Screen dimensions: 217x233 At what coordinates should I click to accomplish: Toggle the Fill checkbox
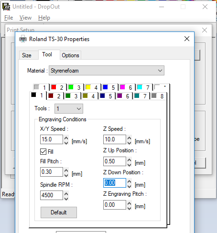(x=43, y=151)
